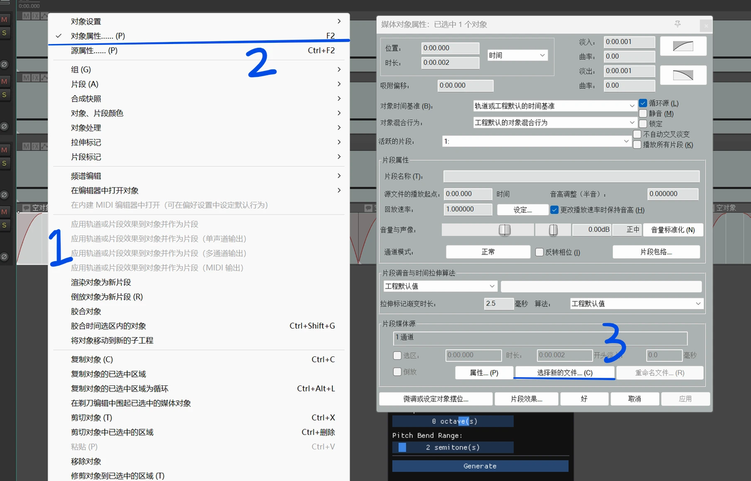
Task: Click the 设定... playback rate button
Action: tap(522, 210)
